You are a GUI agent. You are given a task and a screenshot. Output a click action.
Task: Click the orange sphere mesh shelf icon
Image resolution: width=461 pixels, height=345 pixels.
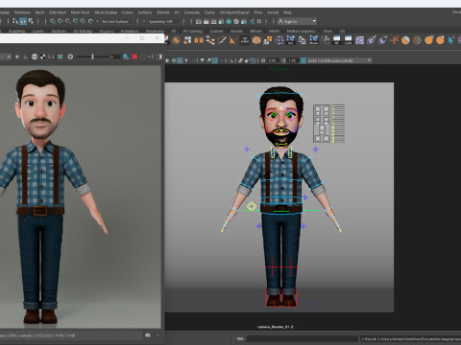pos(256,40)
